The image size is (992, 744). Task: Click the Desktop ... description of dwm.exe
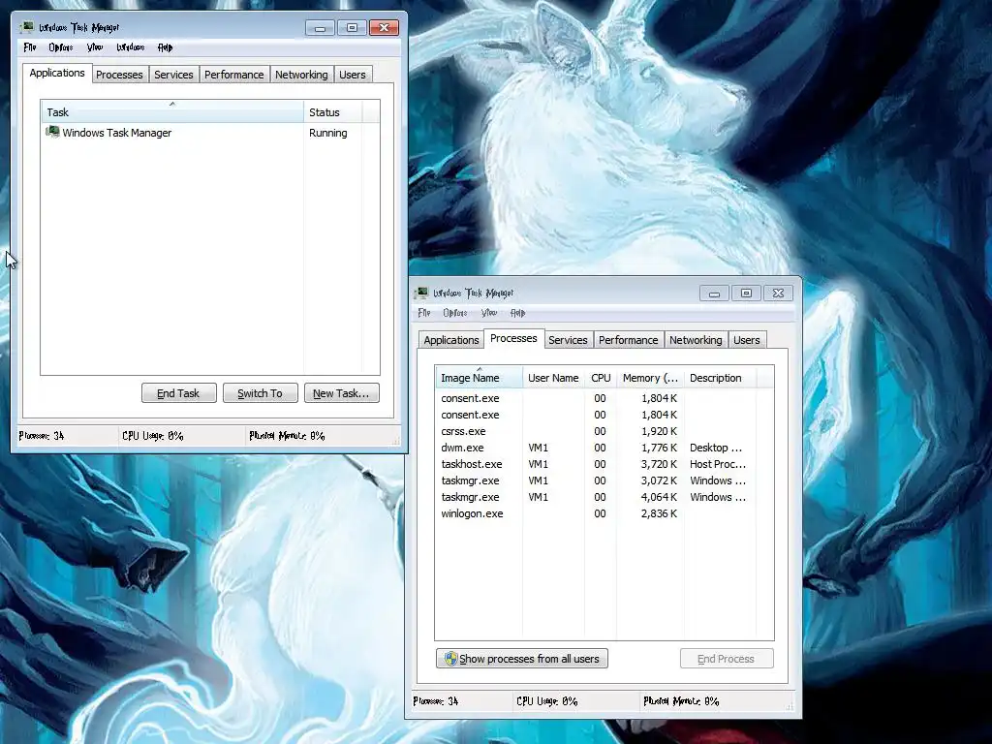click(x=716, y=448)
